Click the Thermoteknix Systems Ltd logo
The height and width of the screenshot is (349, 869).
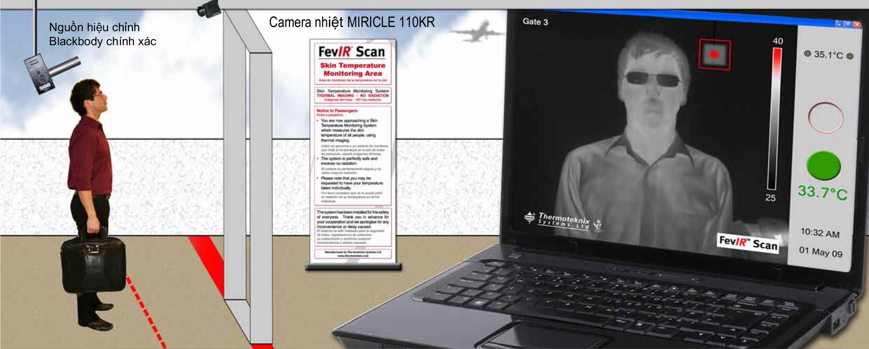click(x=563, y=221)
